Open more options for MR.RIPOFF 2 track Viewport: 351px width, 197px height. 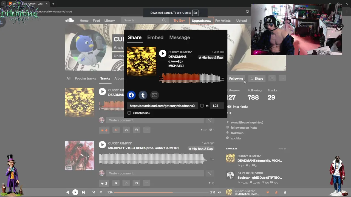point(146,183)
